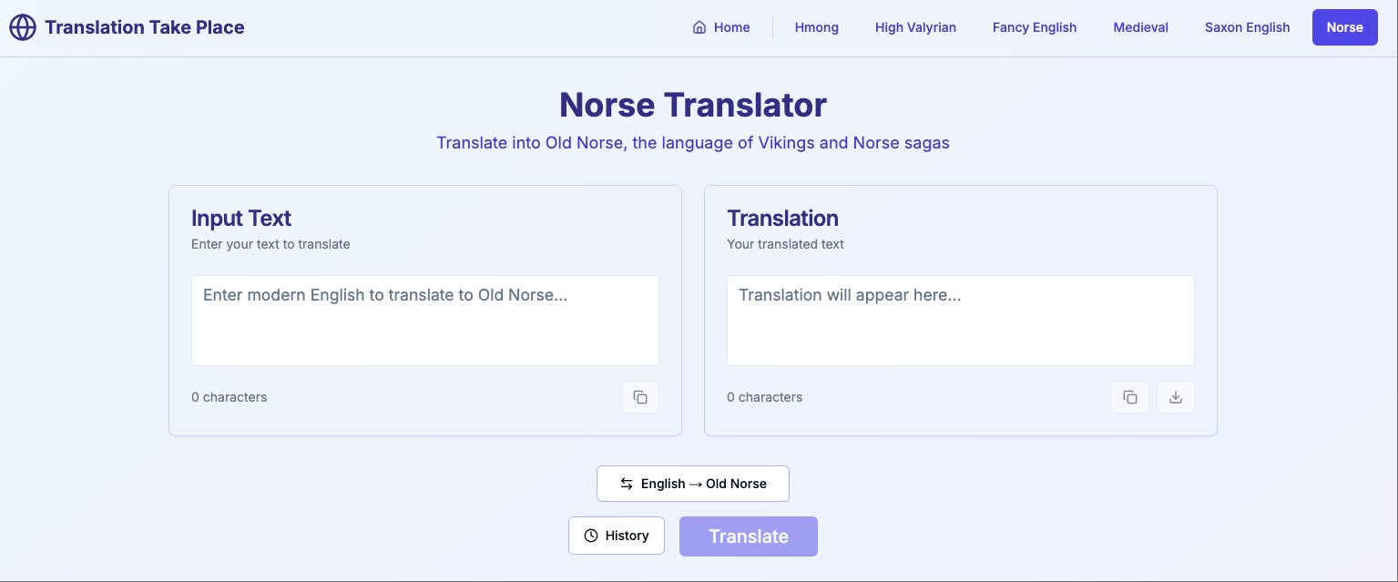1398x582 pixels.
Task: Click the globe logo icon
Action: point(22,27)
